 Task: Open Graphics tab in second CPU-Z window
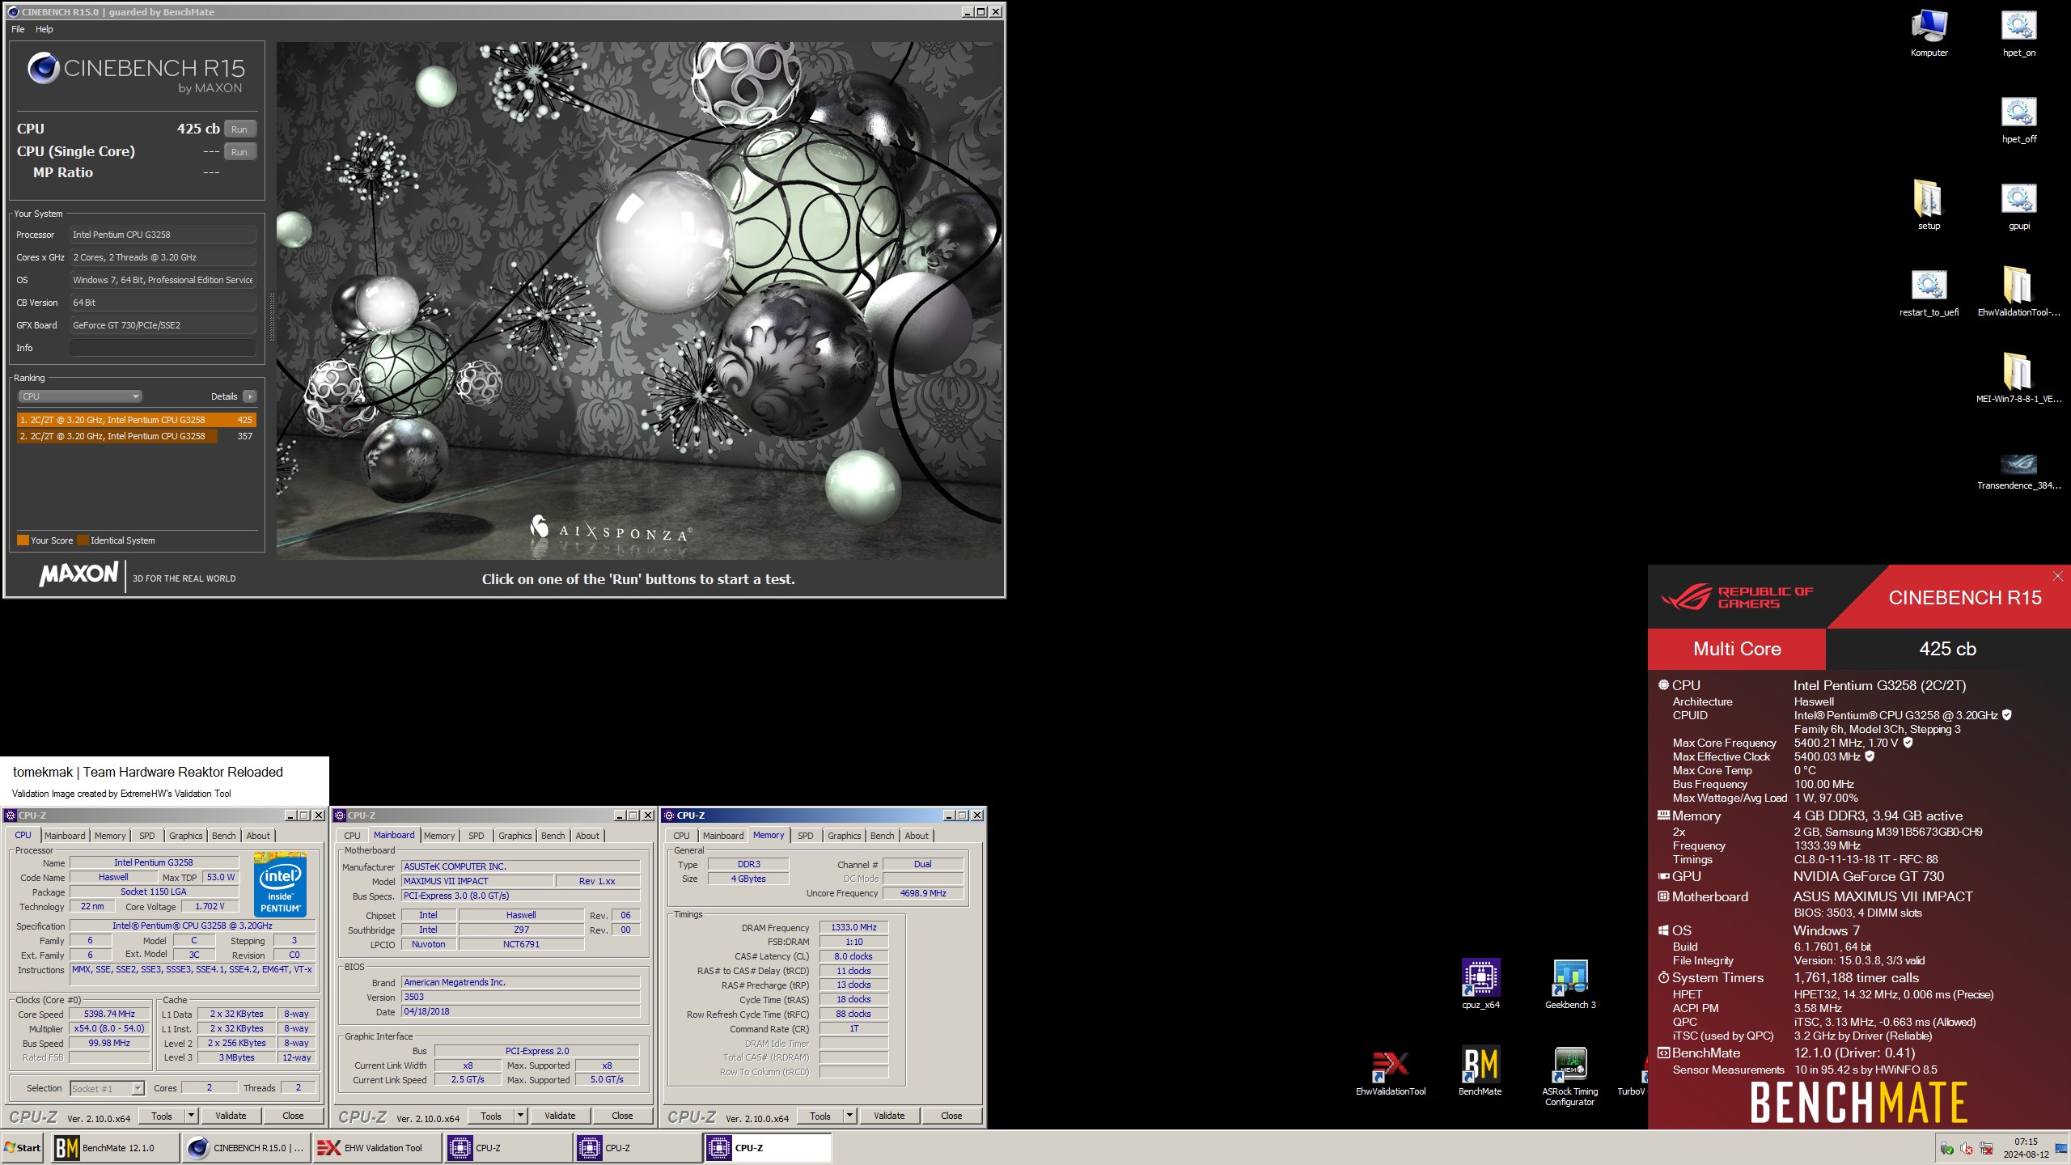coord(515,836)
